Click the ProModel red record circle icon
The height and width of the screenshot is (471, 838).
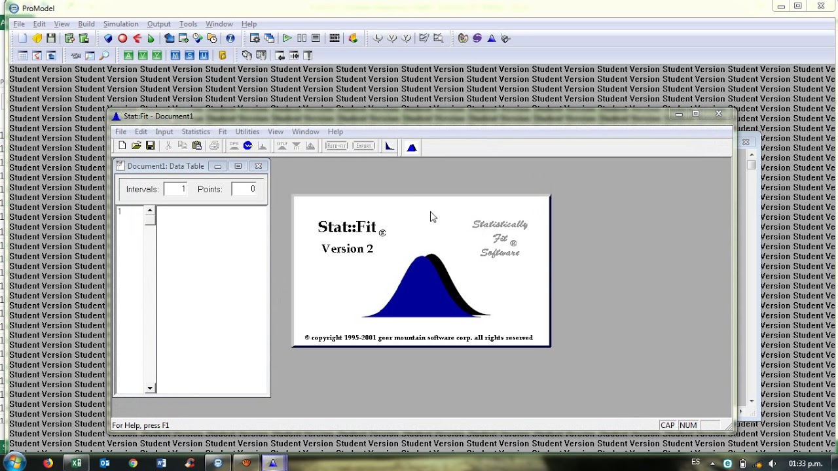tap(122, 39)
